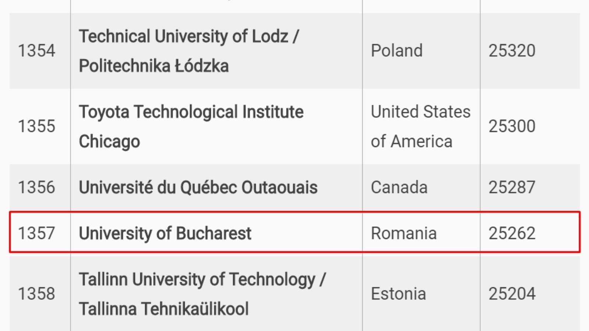The height and width of the screenshot is (331, 589).
Task: Click rank number 1357 in highlighted row
Action: (36, 233)
